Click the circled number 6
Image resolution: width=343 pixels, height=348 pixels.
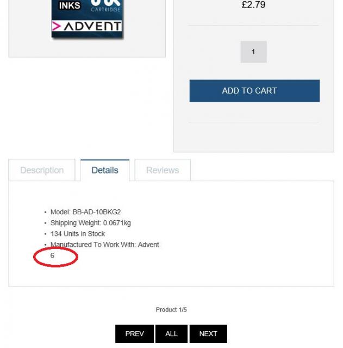pos(52,256)
